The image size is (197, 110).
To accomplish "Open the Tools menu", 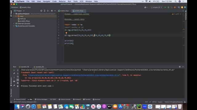I will tap(75, 1).
